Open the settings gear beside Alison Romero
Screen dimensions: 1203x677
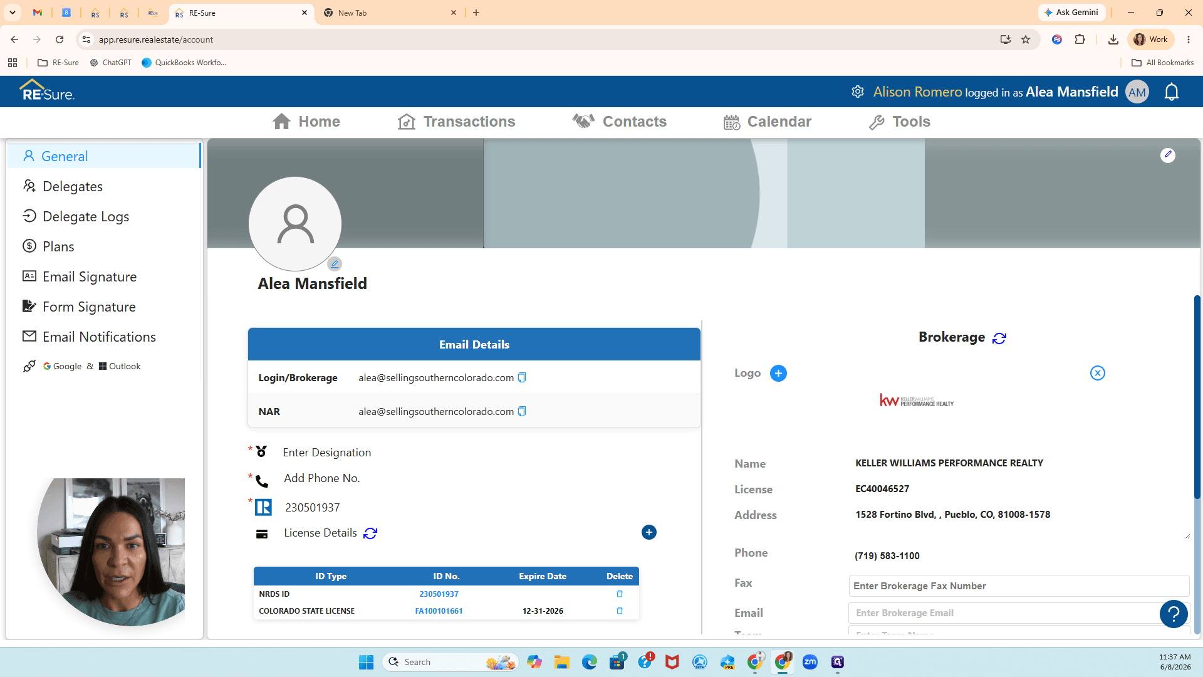tap(858, 92)
